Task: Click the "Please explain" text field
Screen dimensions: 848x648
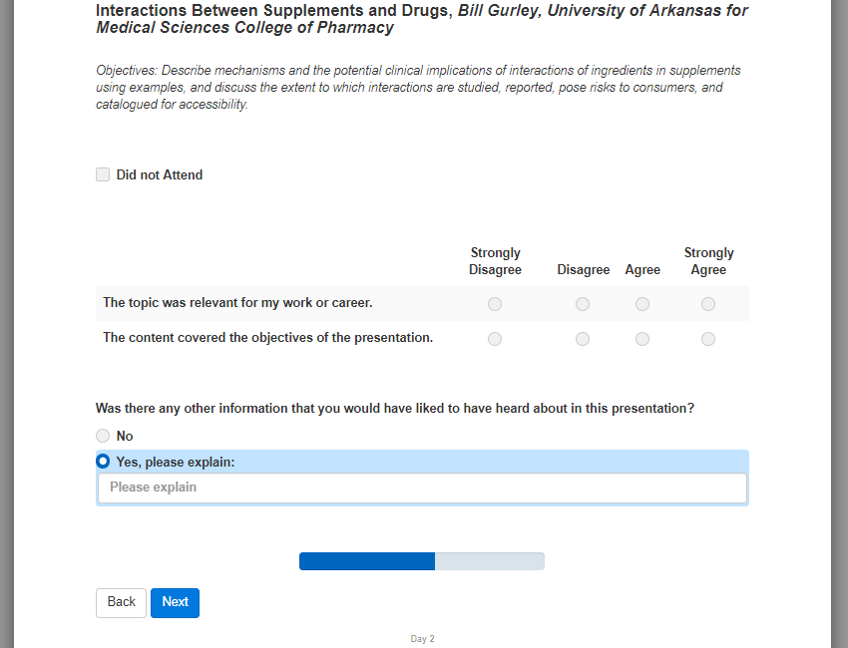Action: pyautogui.click(x=422, y=487)
